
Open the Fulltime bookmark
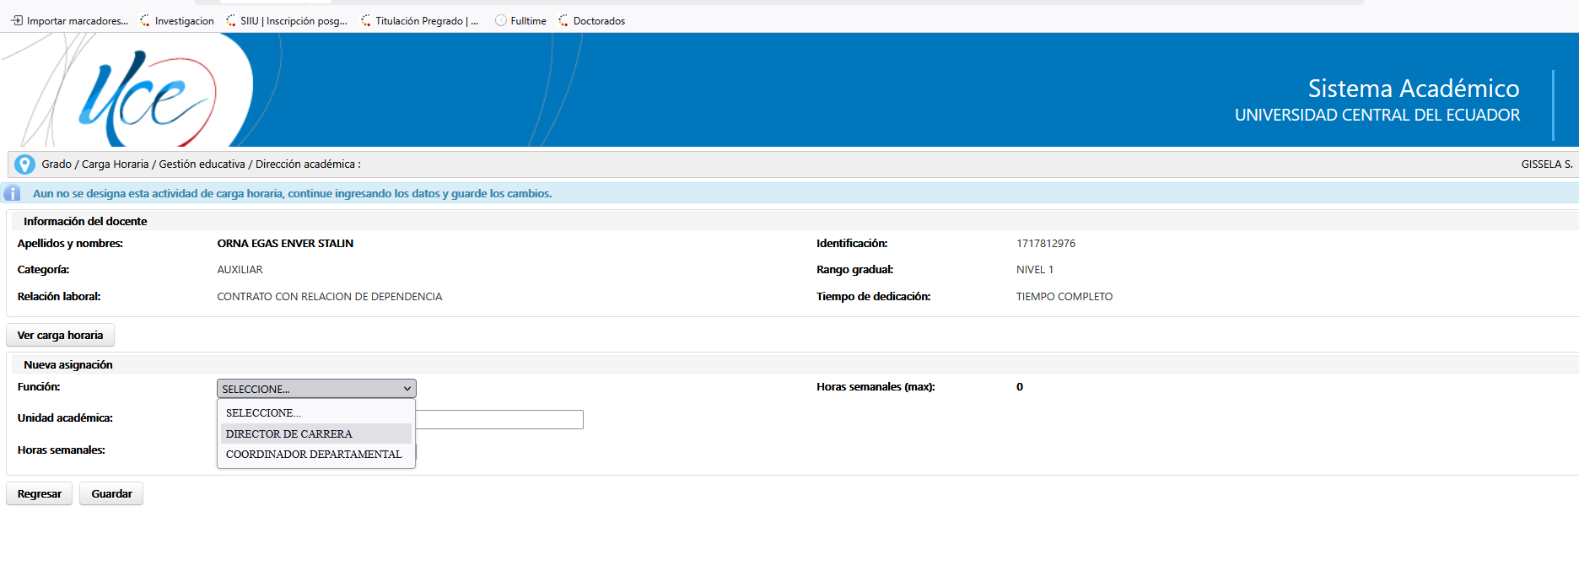520,21
